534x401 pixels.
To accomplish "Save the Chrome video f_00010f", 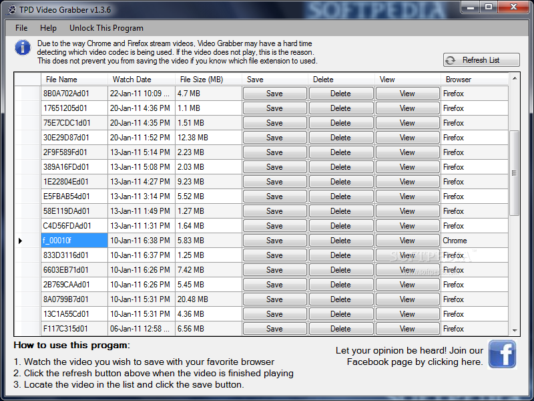I will [274, 241].
